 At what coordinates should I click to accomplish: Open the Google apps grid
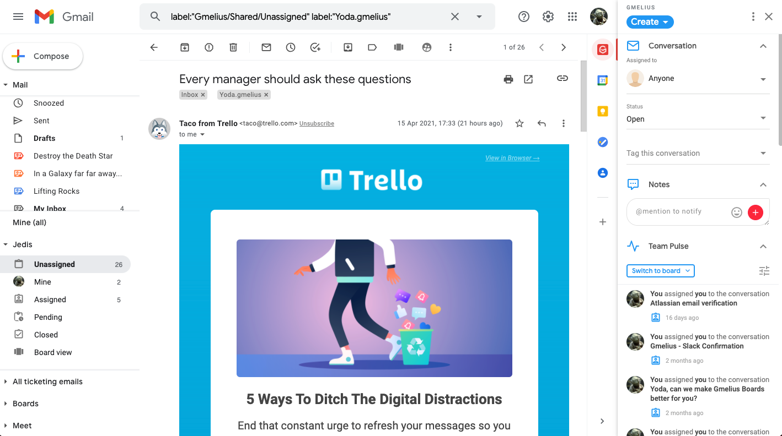[x=572, y=17]
